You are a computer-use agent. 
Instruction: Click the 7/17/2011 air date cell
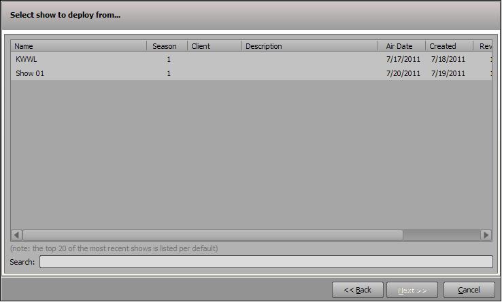403,59
